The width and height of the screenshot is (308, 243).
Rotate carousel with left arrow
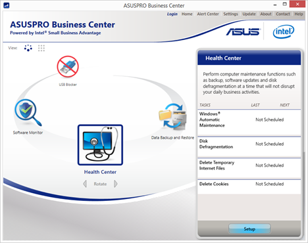[x=85, y=184]
